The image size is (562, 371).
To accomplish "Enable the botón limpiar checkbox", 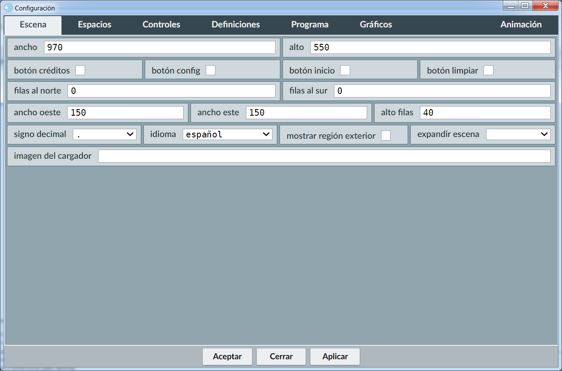I will click(488, 70).
